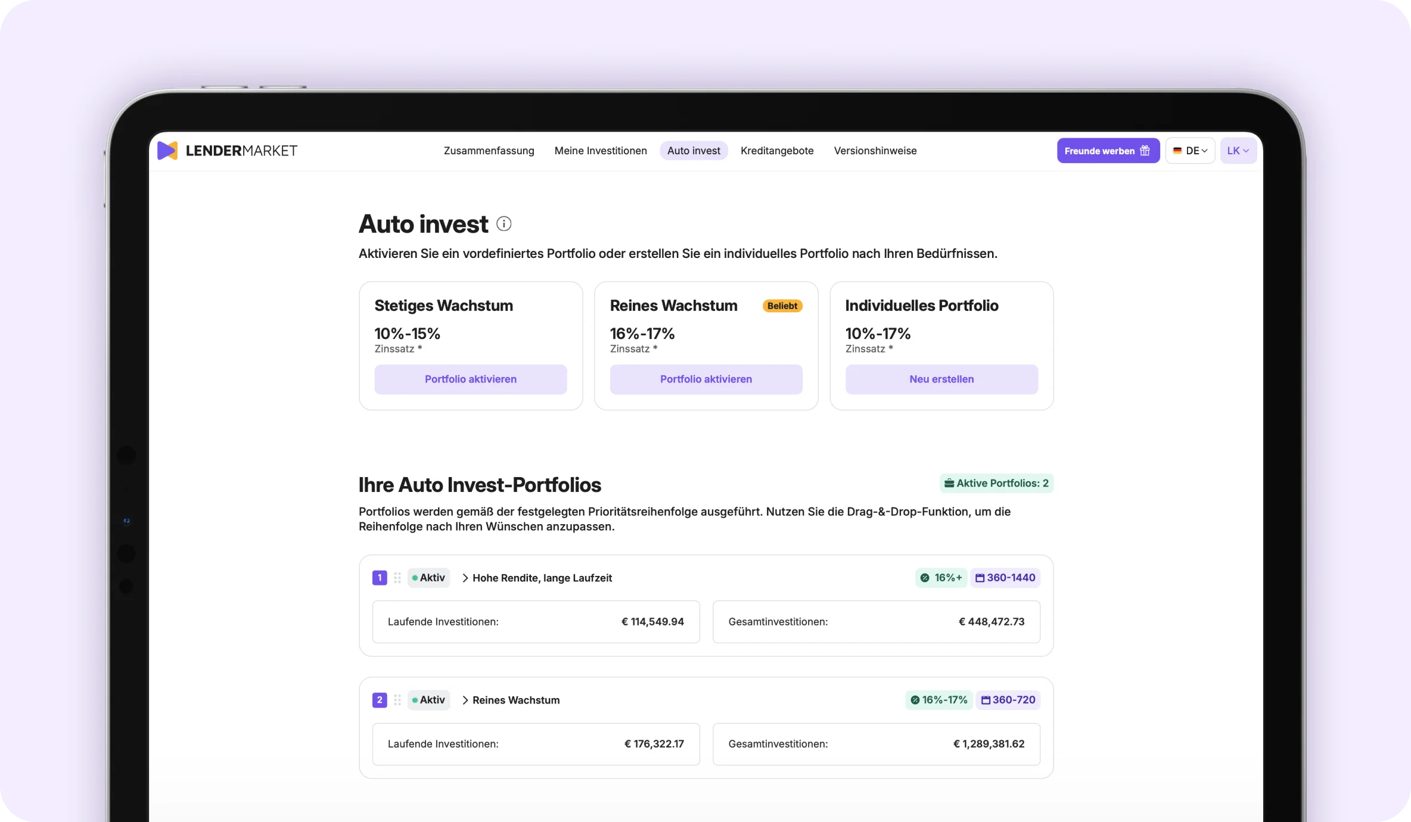Click the priority number 1 badge

coord(380,578)
